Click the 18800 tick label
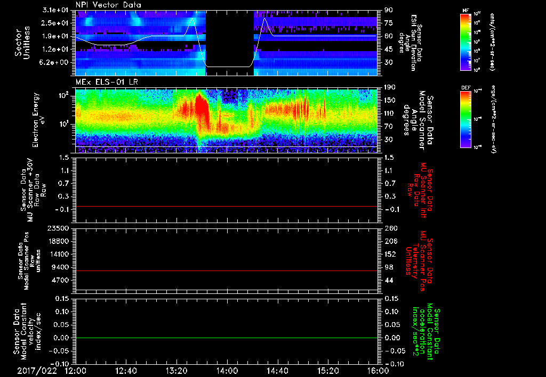Viewport: 546px width, 377px height. (59, 241)
